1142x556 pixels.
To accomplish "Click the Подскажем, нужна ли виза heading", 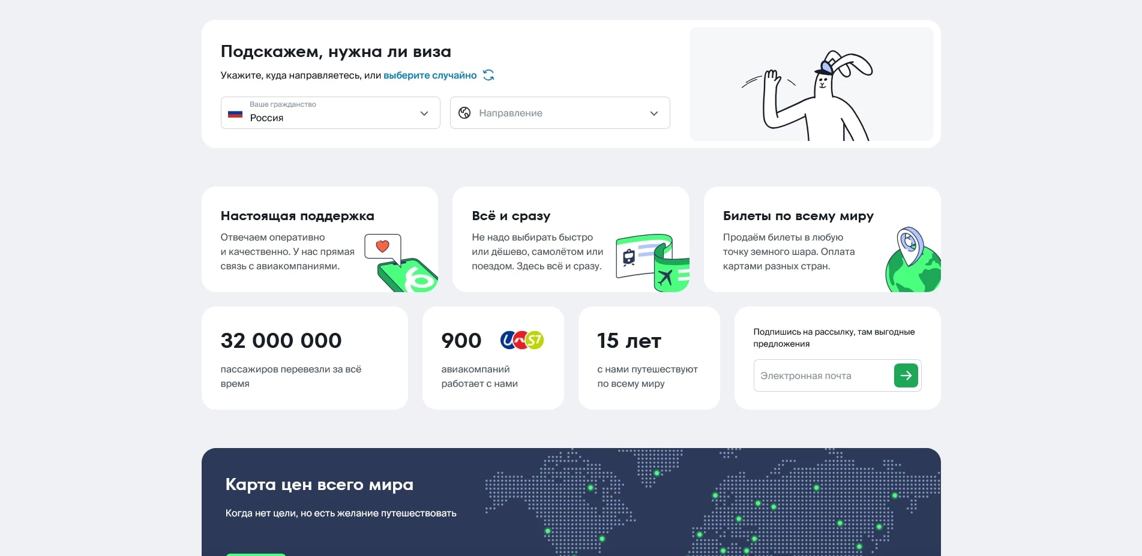I will click(x=335, y=52).
